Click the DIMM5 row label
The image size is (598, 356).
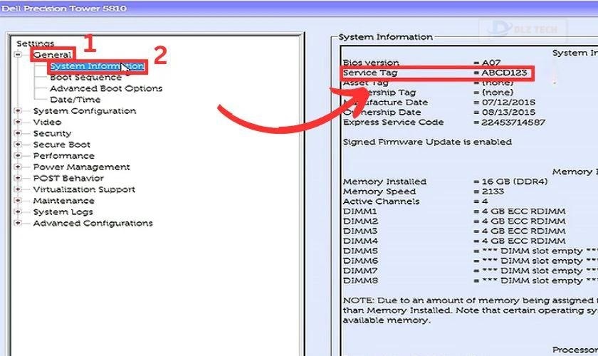coord(360,251)
